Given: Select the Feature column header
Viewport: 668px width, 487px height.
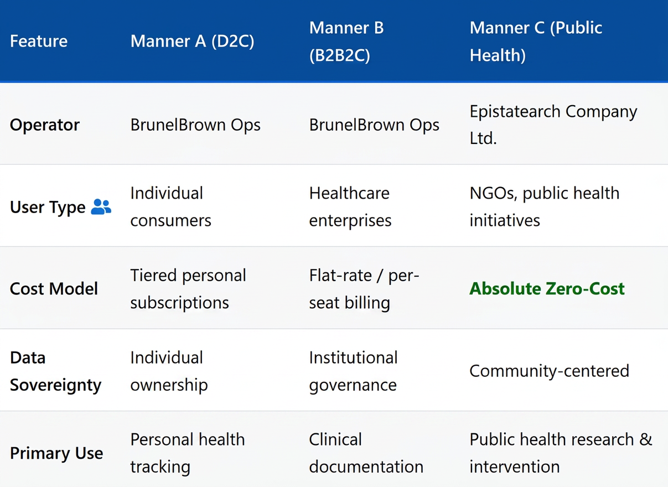Looking at the screenshot, I should [x=39, y=41].
